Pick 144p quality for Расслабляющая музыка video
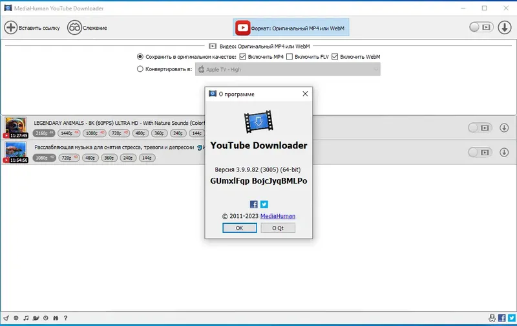Image resolution: width=517 pixels, height=326 pixels. coord(147,158)
